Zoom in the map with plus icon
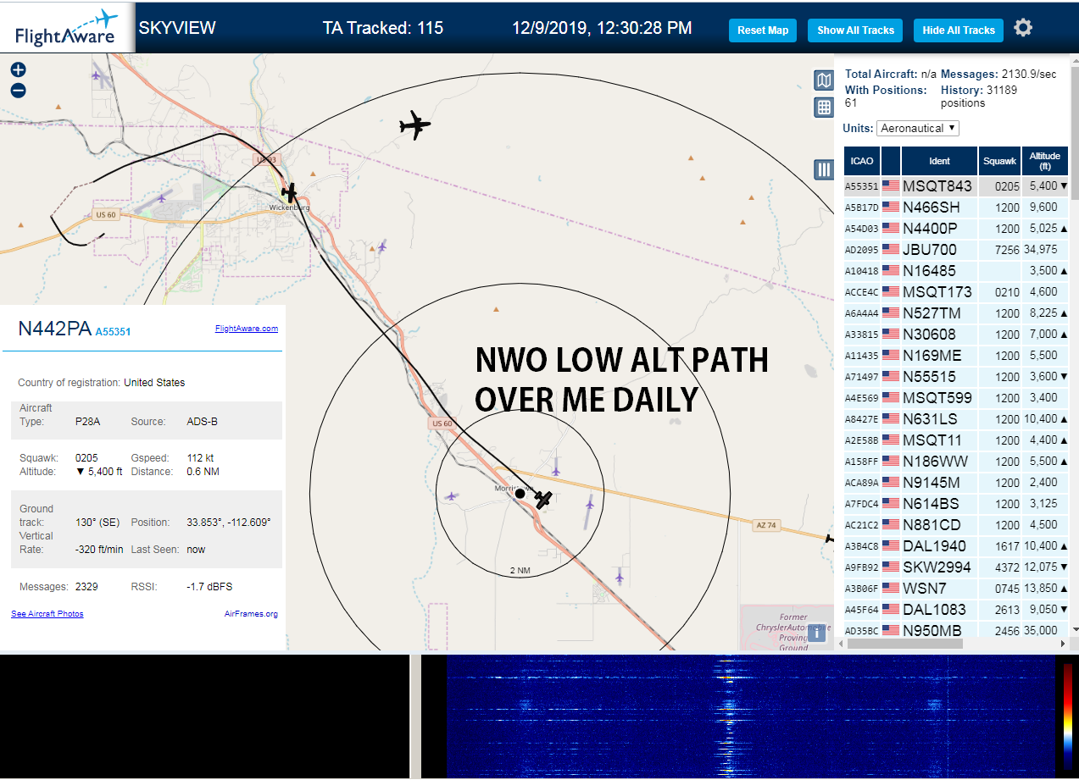The width and height of the screenshot is (1079, 780). point(18,70)
